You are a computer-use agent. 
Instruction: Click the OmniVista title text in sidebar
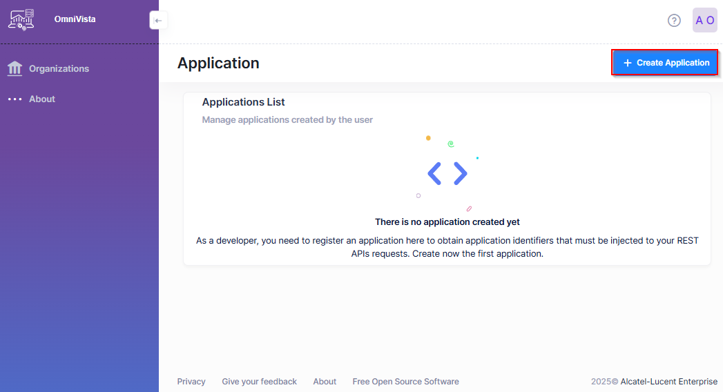click(75, 19)
